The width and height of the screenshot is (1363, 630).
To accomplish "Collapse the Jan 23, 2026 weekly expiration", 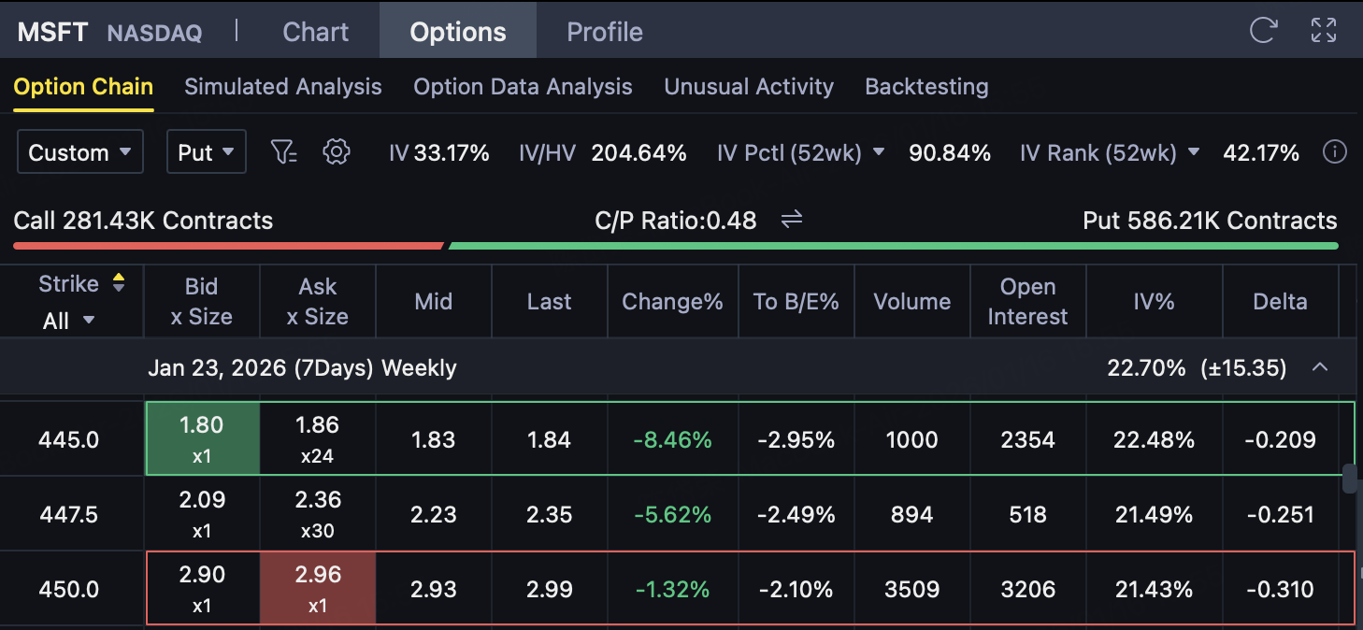I will click(x=1320, y=367).
